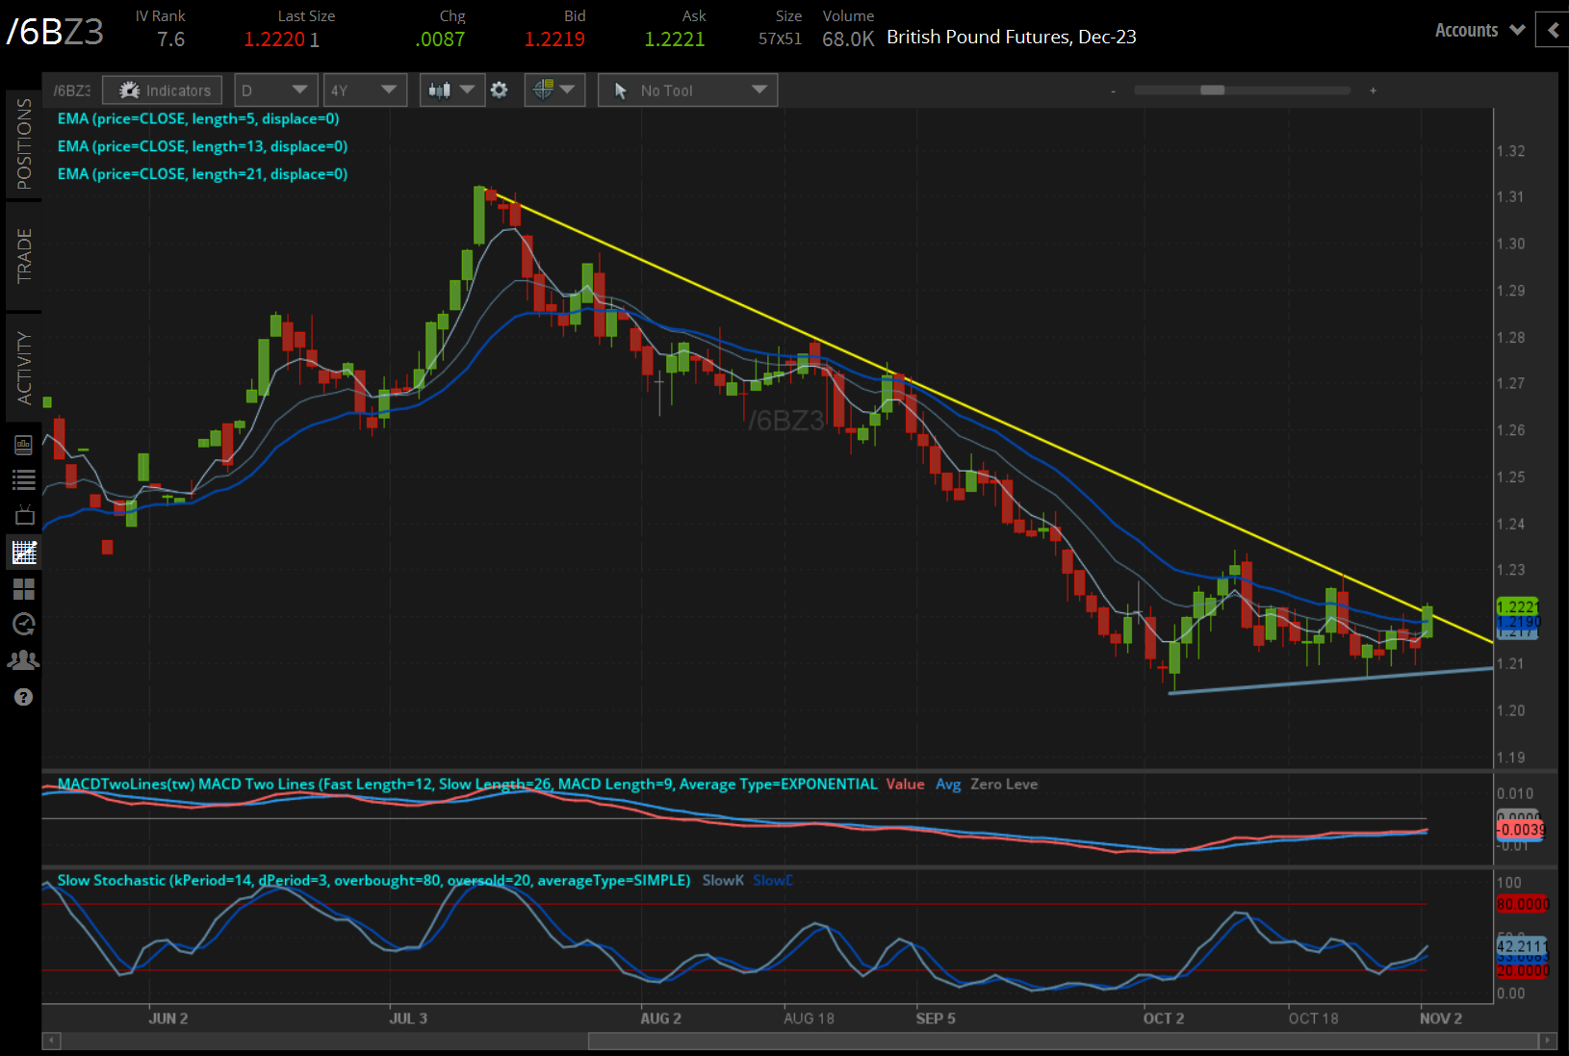Click the SEP 5 date label

pyautogui.click(x=936, y=1018)
